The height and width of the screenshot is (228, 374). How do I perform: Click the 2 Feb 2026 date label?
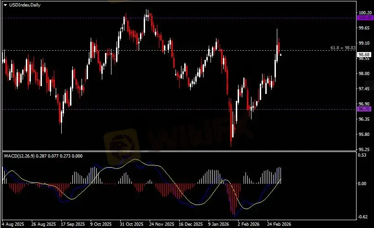[x=248, y=224]
